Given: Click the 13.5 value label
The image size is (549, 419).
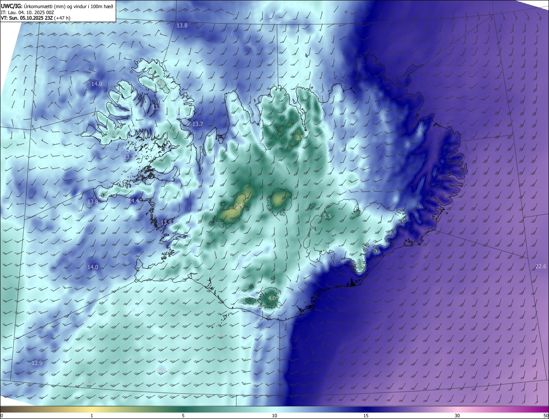Looking at the screenshot, I should point(157,107).
